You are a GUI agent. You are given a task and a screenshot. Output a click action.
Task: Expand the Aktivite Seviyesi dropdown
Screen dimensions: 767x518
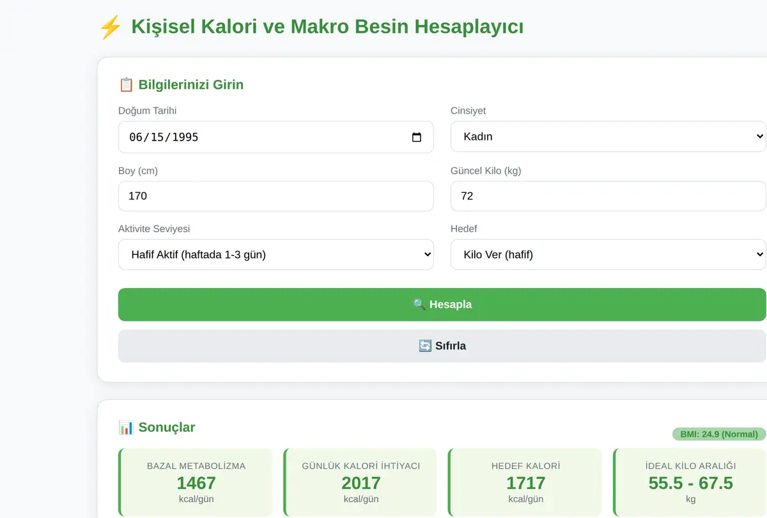275,255
